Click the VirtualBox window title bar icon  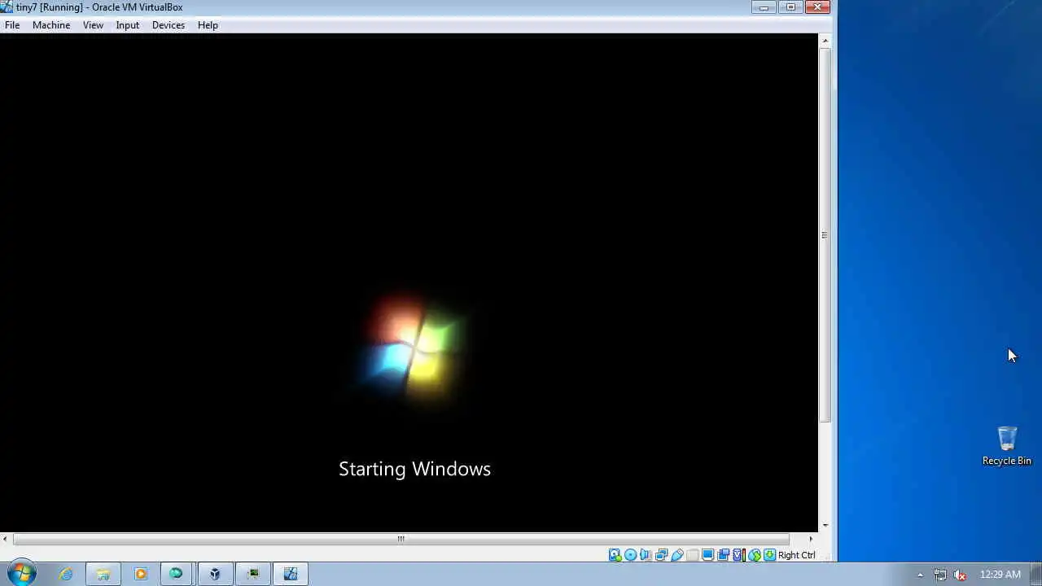coord(7,7)
